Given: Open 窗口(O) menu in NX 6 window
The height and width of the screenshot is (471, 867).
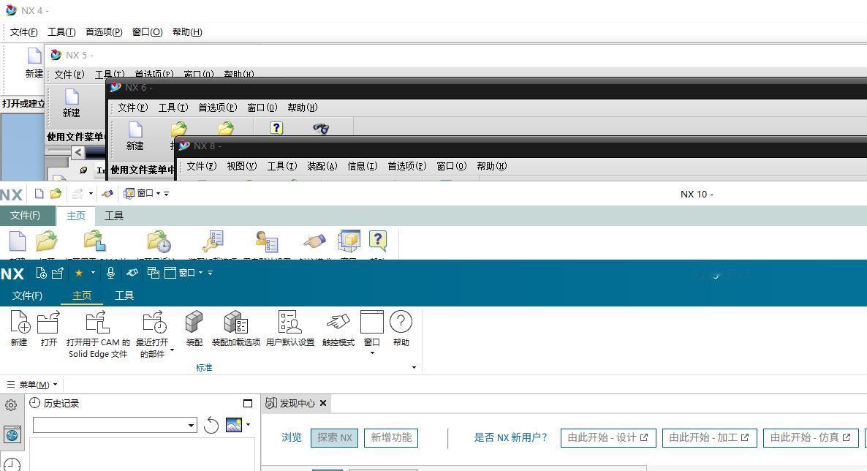Looking at the screenshot, I should point(262,108).
